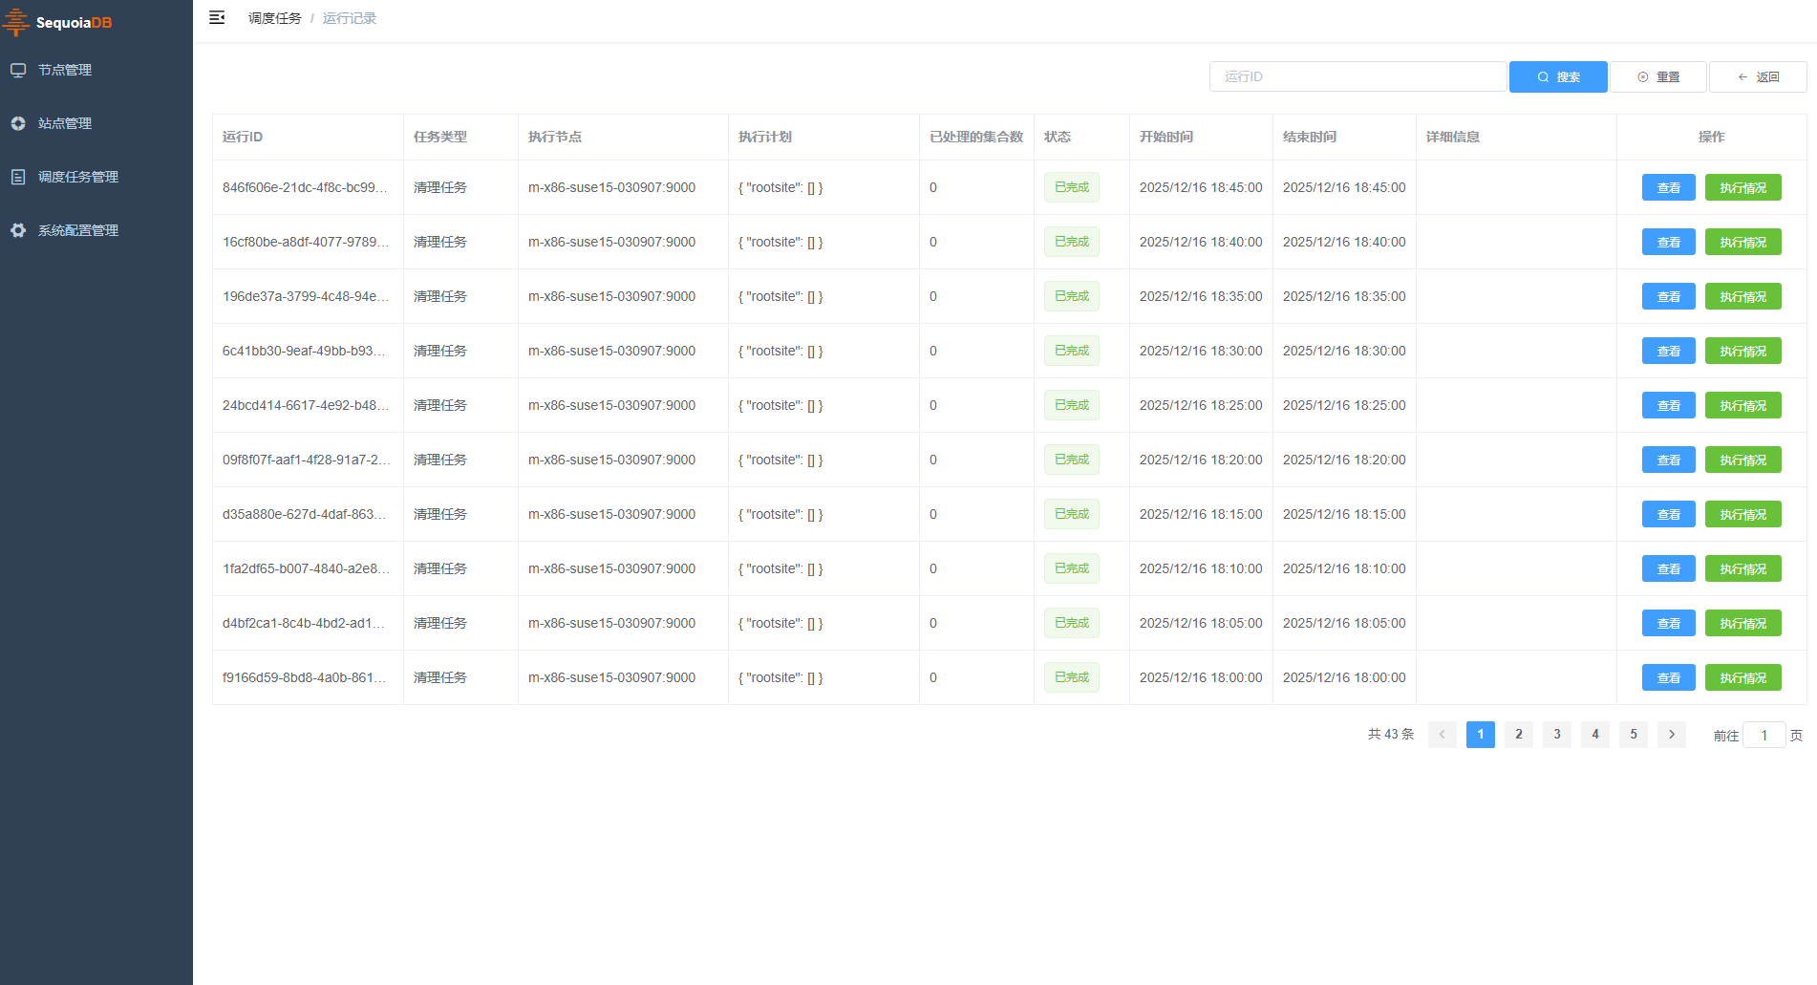The width and height of the screenshot is (1817, 985).
Task: Click the 调度任务 breadcrumb link
Action: coord(274,18)
